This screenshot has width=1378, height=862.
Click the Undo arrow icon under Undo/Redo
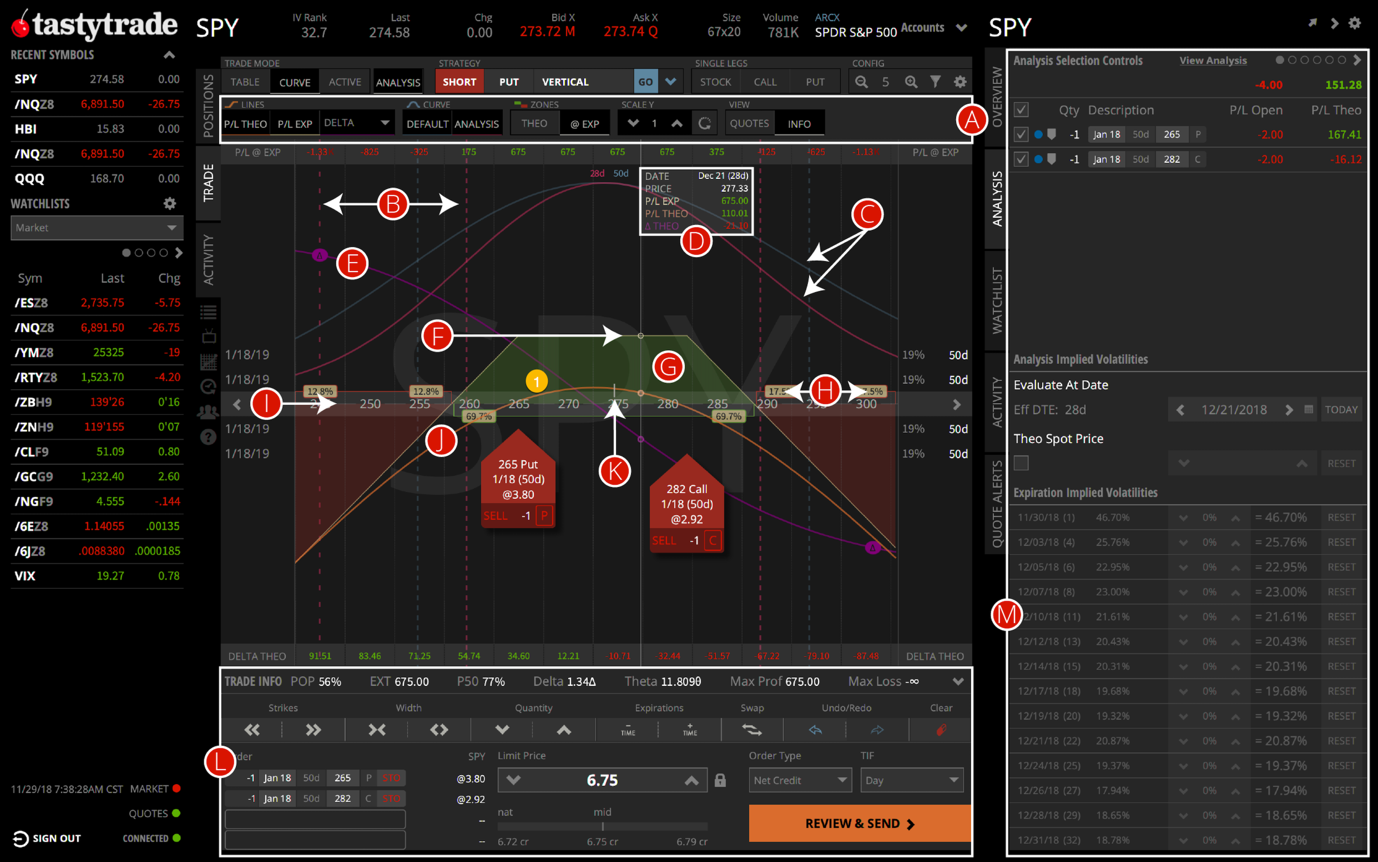point(815,729)
